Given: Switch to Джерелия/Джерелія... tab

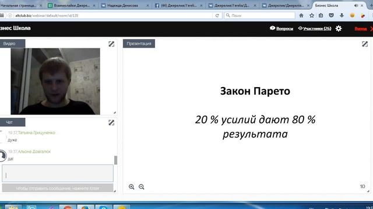Looking at the screenshot, I should (286, 5).
